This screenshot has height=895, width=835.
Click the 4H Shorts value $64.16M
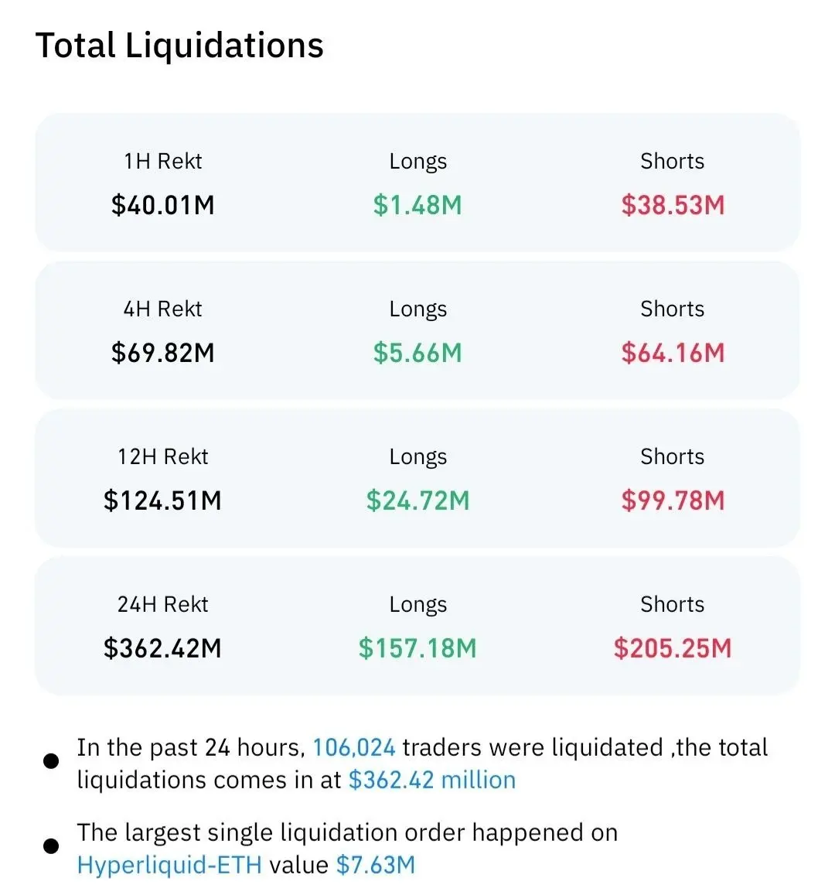(673, 353)
